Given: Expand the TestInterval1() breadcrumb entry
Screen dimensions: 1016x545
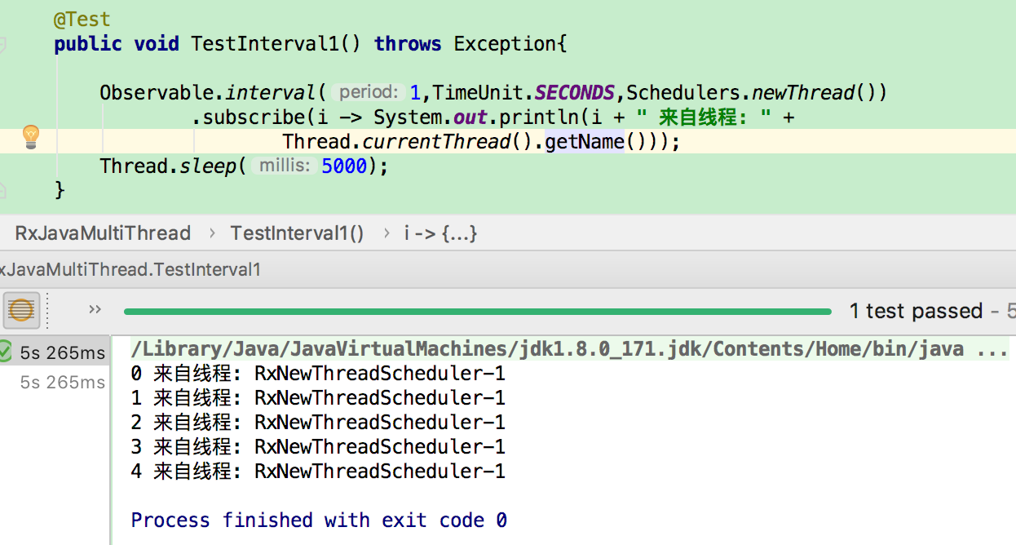Looking at the screenshot, I should point(297,233).
